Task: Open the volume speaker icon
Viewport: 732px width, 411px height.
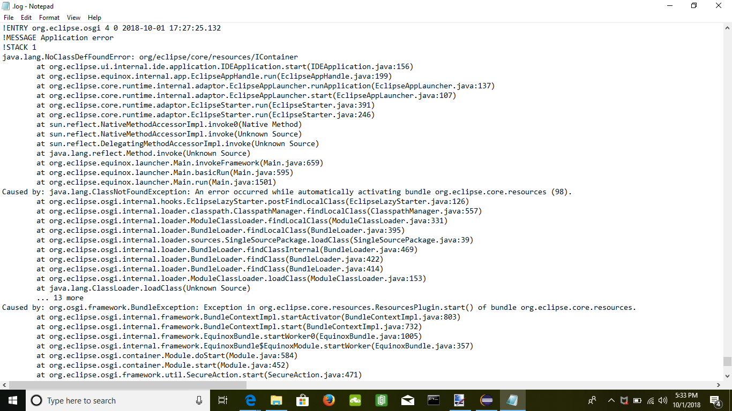Action: coord(663,400)
